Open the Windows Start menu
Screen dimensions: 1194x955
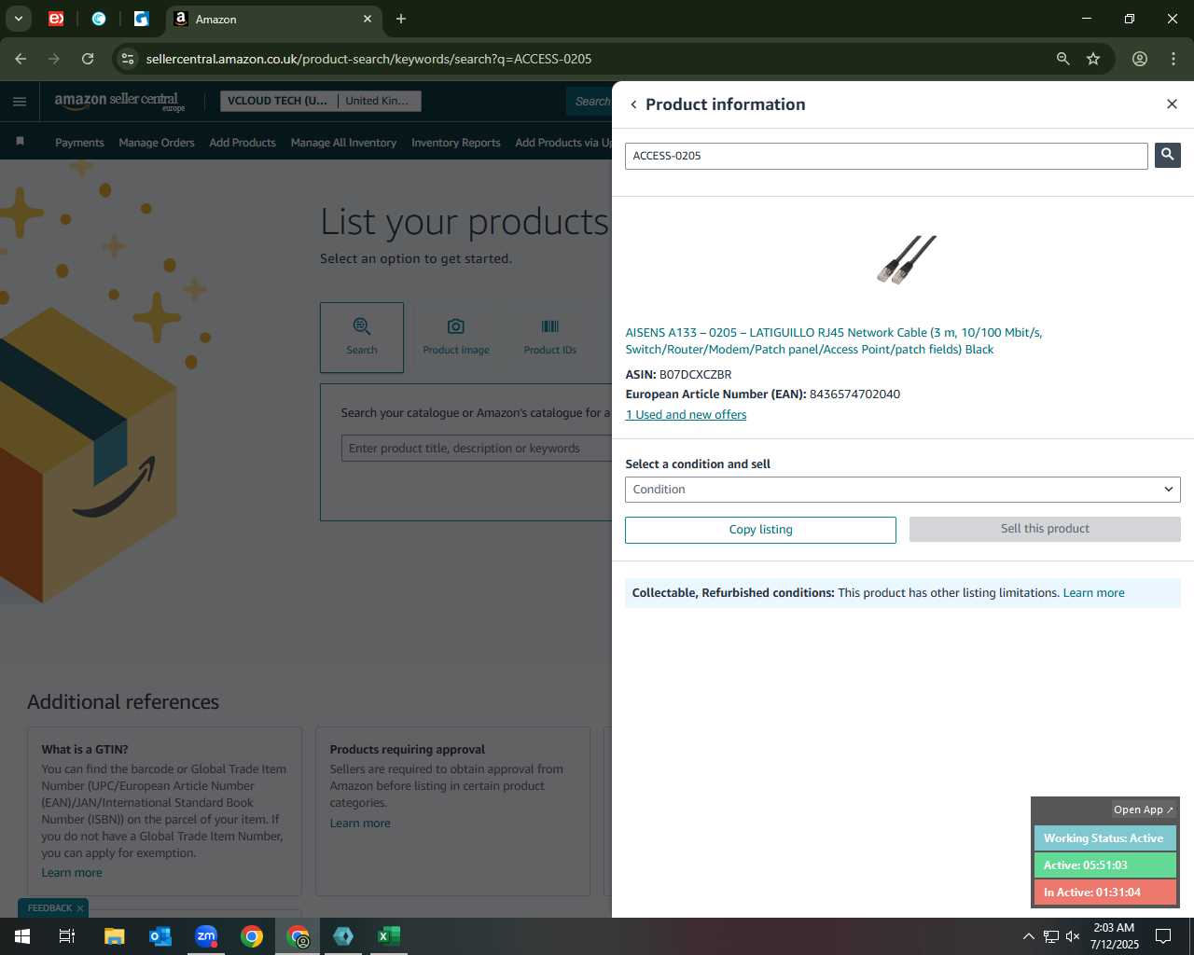point(22,936)
